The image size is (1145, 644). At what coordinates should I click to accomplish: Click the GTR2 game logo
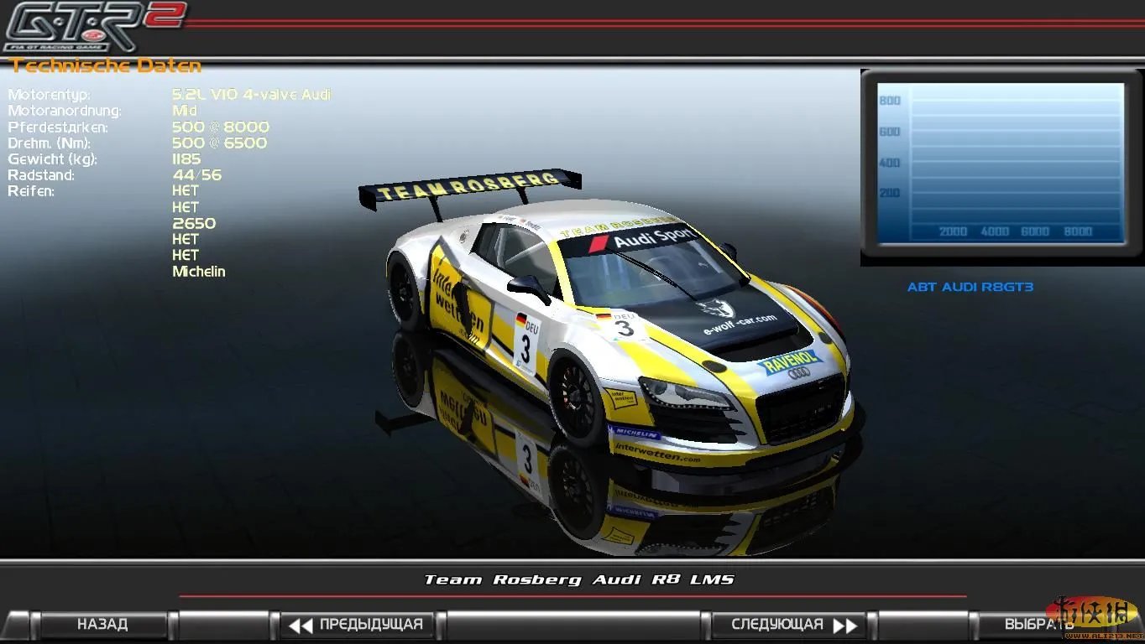(x=92, y=27)
